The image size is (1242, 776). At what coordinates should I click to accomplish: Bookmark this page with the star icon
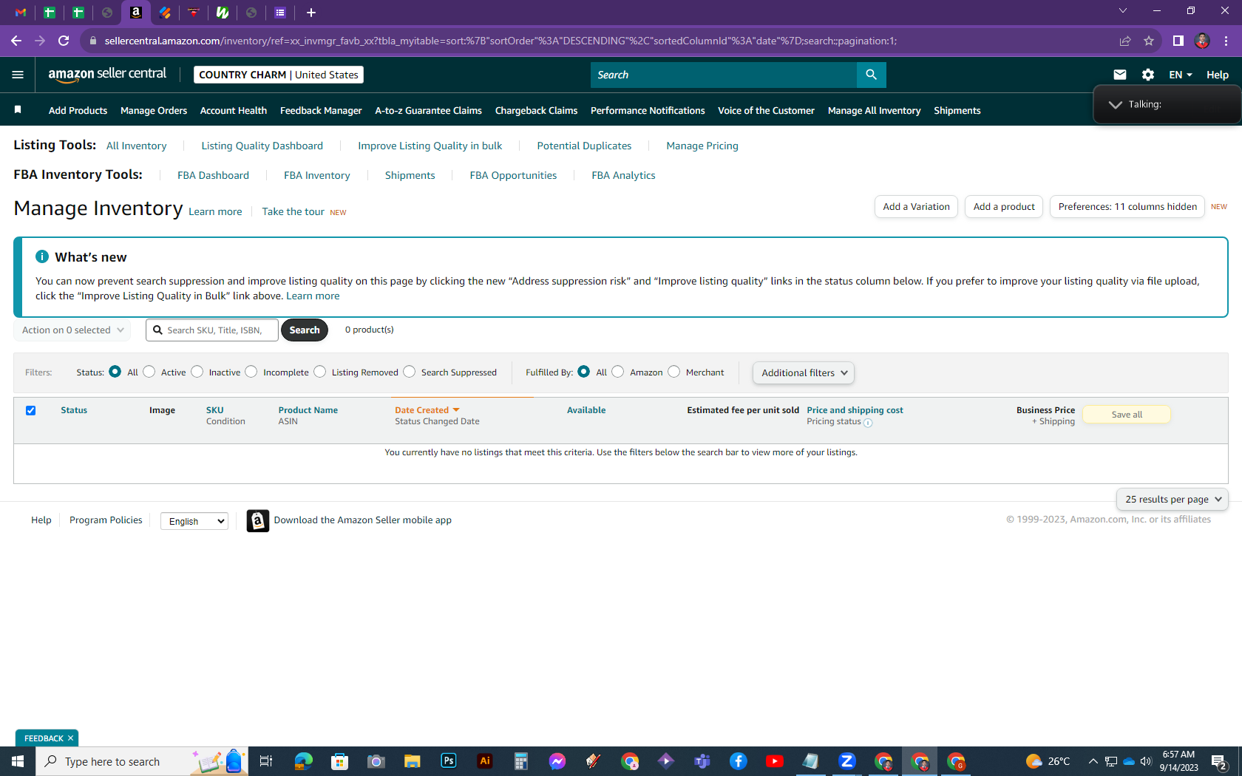click(1149, 41)
